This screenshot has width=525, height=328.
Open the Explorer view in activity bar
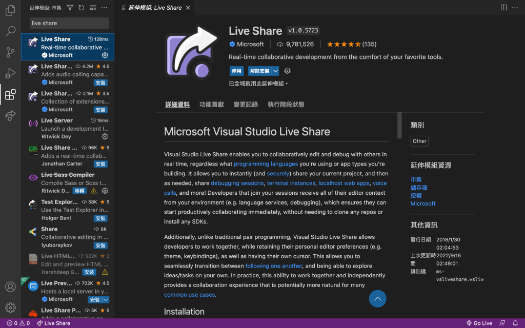pos(10,10)
